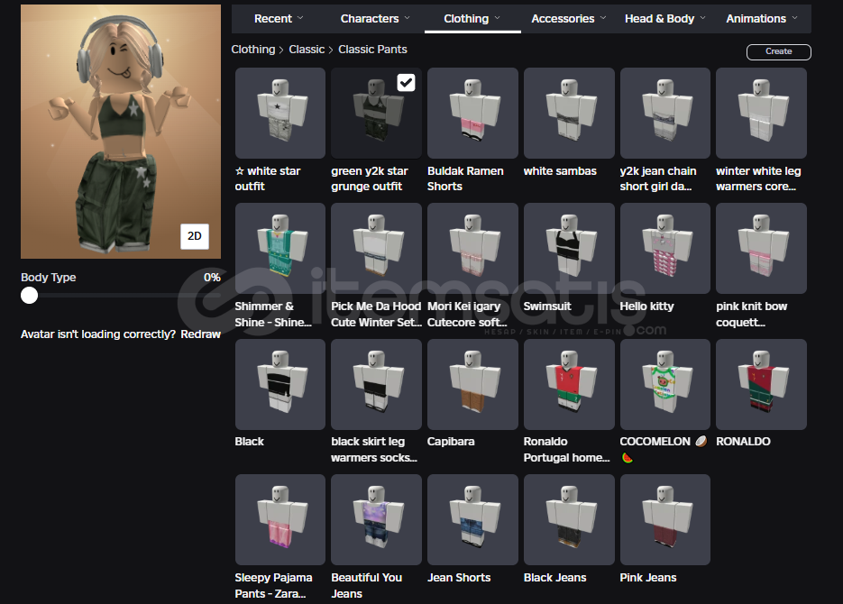Uncheck the green y2k star grunge outfit
The image size is (843, 604).
406,83
